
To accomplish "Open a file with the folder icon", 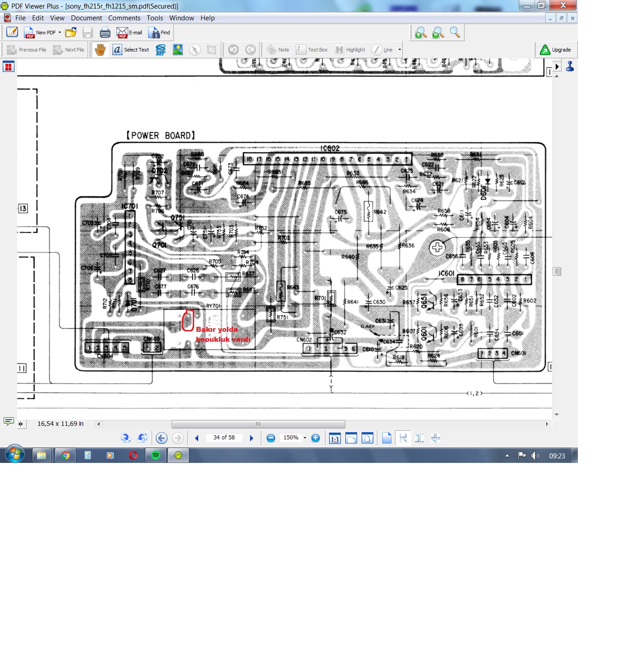I will tap(71, 33).
